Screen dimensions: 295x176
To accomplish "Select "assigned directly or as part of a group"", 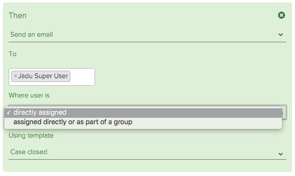I will click(x=73, y=122).
